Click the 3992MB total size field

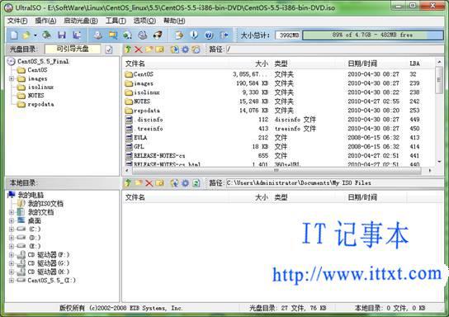[x=288, y=35]
